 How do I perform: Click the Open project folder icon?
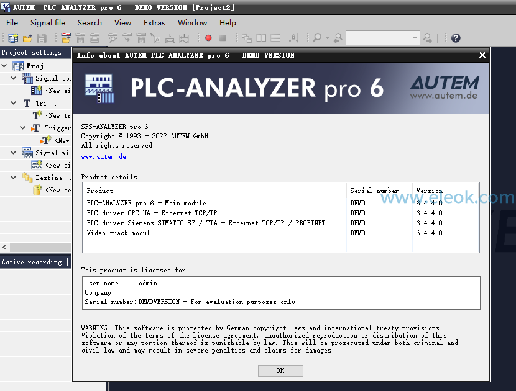click(27, 38)
